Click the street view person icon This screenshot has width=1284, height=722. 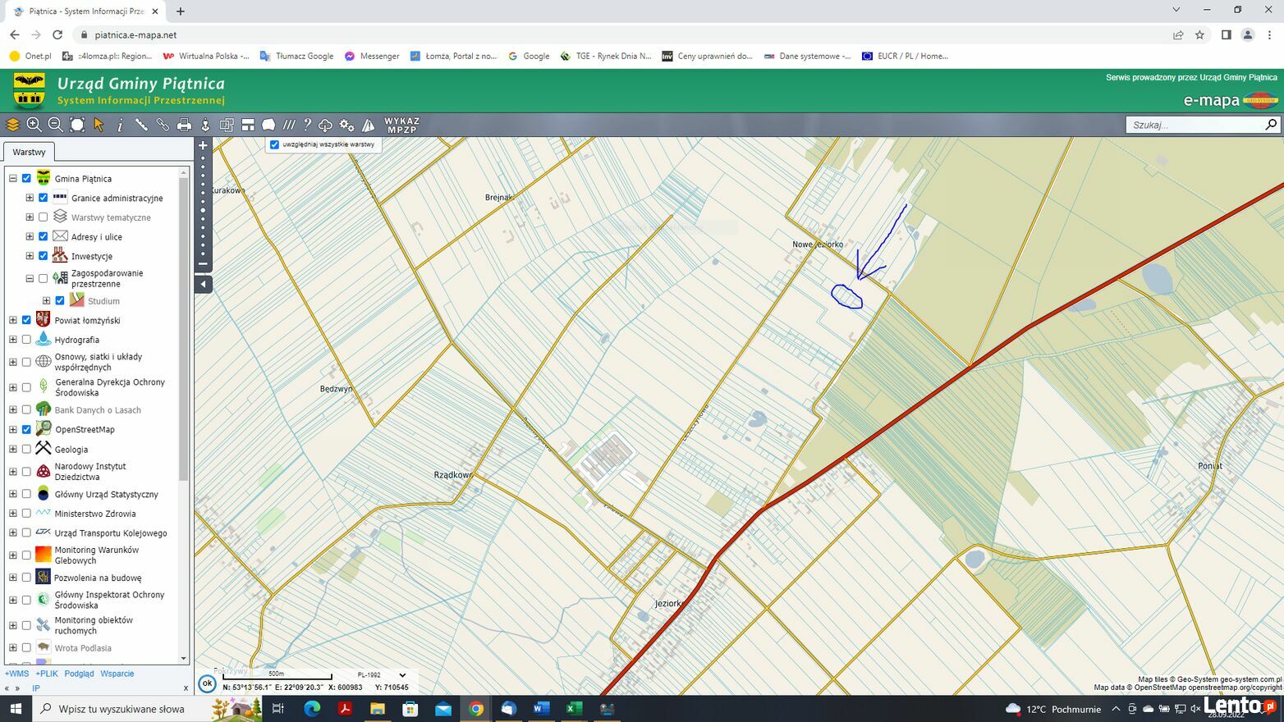point(205,125)
